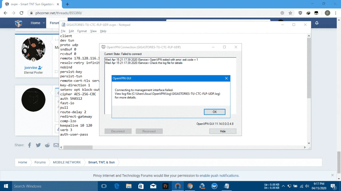
Task: Open Notepad's Help menu
Action: click(x=103, y=31)
